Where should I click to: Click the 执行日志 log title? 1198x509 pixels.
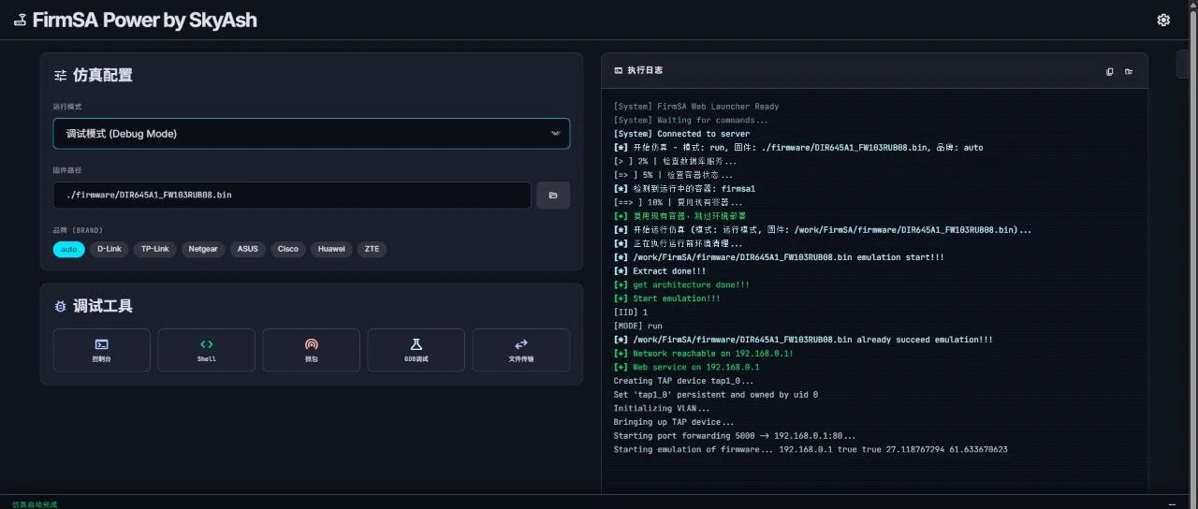(645, 71)
